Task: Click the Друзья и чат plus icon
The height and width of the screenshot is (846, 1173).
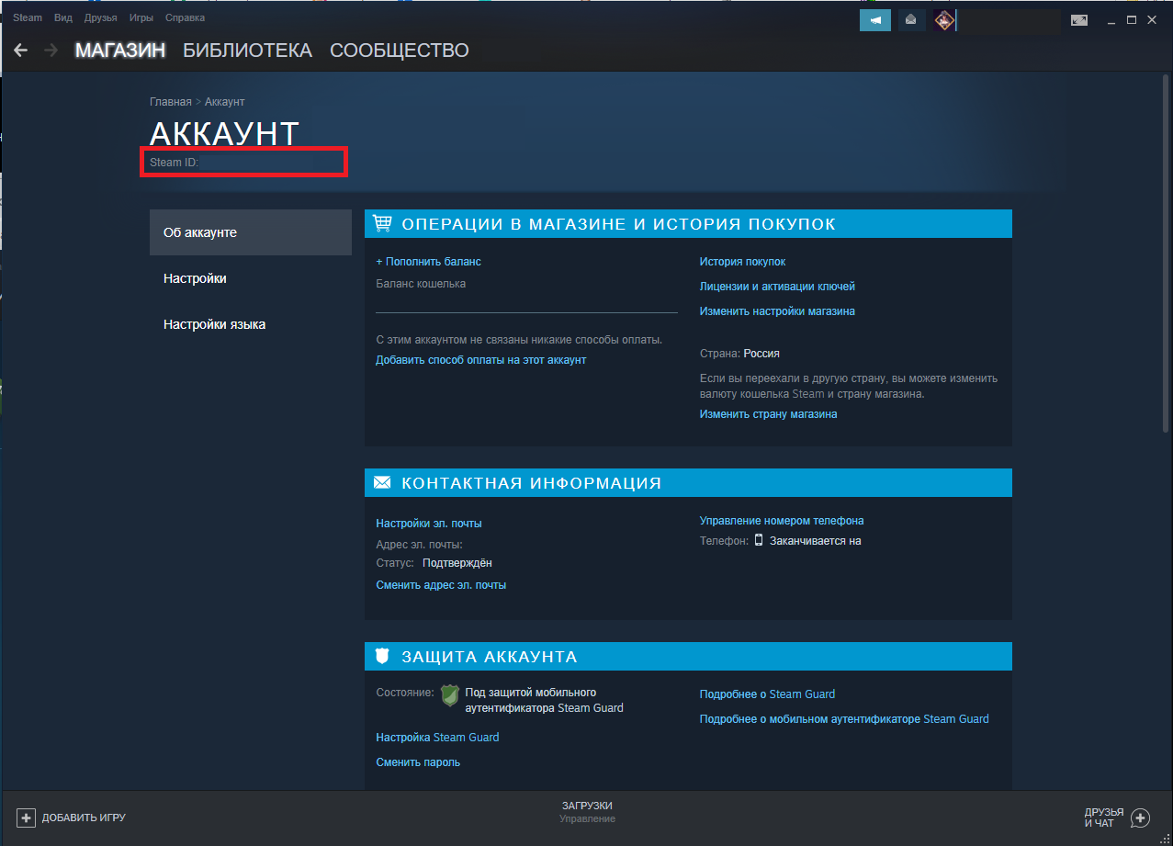Action: (x=1140, y=818)
